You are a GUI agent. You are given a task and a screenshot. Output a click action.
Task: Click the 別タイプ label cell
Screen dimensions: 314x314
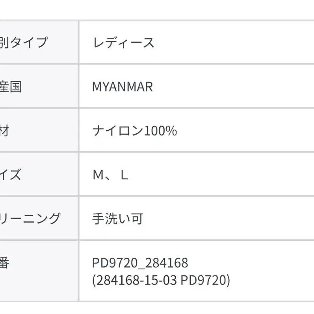(24, 42)
